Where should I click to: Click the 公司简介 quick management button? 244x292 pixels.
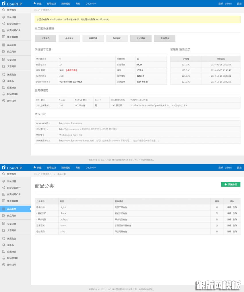45,38
